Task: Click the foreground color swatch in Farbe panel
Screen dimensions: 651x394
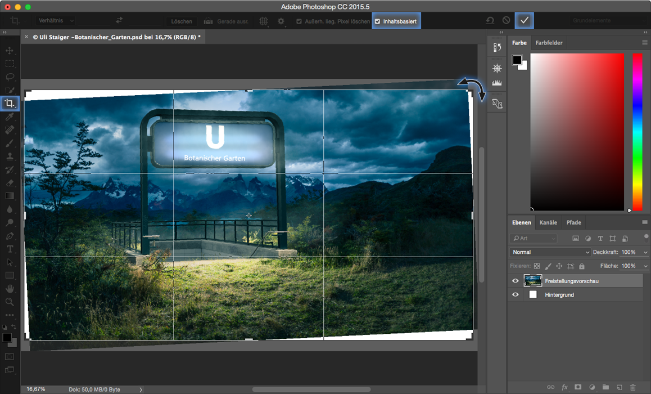Action: (517, 60)
